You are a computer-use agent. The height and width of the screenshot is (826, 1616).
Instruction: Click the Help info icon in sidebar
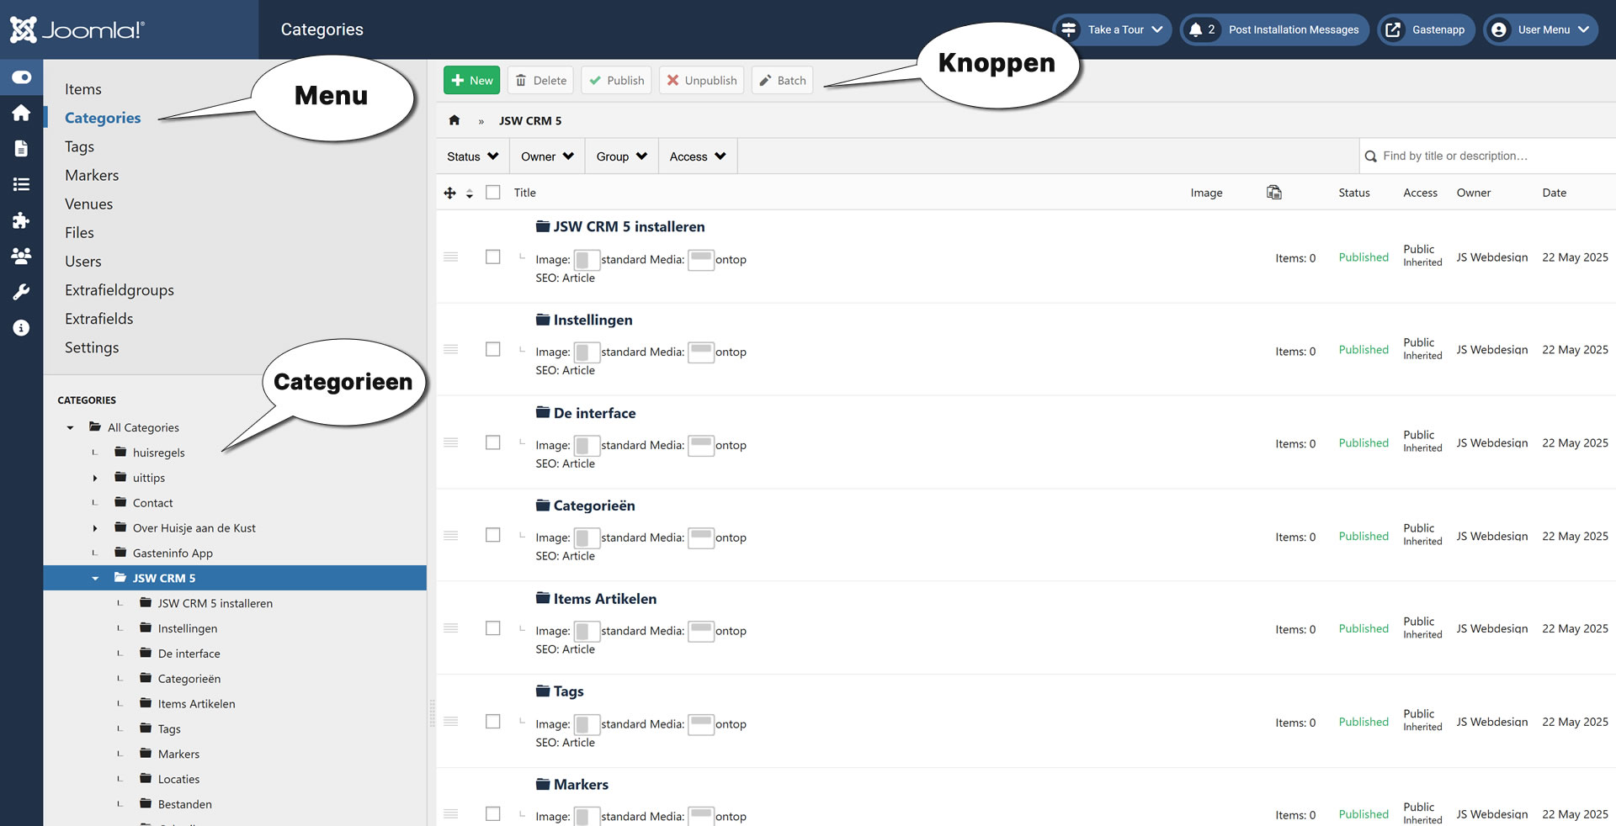21,328
